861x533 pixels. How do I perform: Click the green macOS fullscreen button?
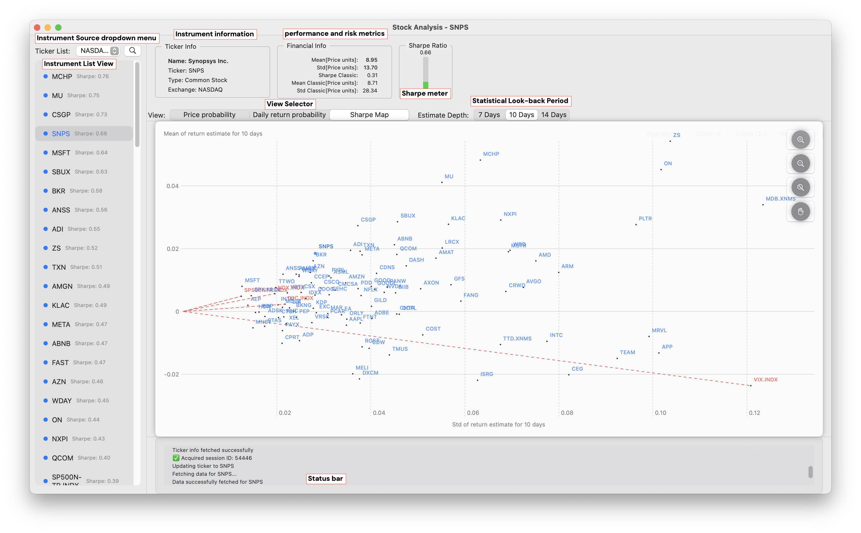coord(59,28)
